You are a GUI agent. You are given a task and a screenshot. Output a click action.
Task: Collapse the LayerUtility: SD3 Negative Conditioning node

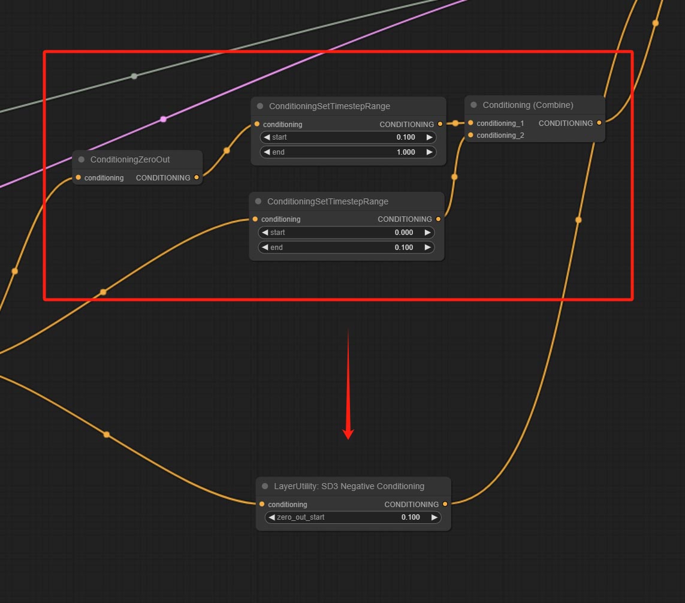click(x=265, y=486)
